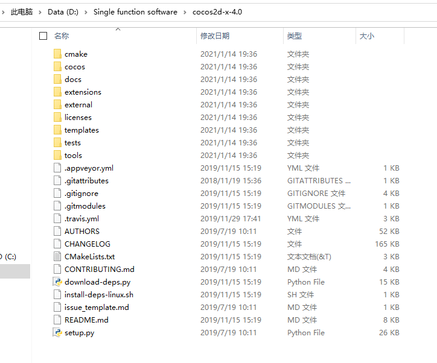The image size is (437, 363).
Task: Select the tools folder name
Action: pyautogui.click(x=73, y=156)
